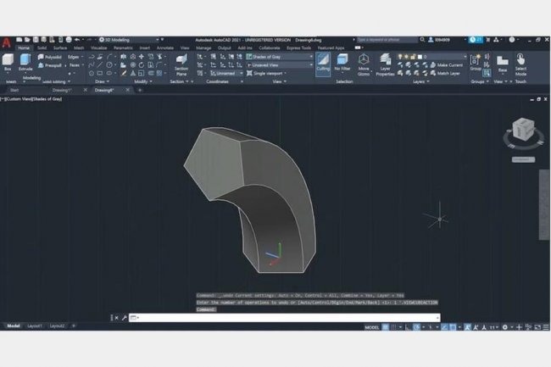Image resolution: width=551 pixels, height=367 pixels.
Task: Click the Undo arrow in quick access toolbar
Action: [77, 40]
